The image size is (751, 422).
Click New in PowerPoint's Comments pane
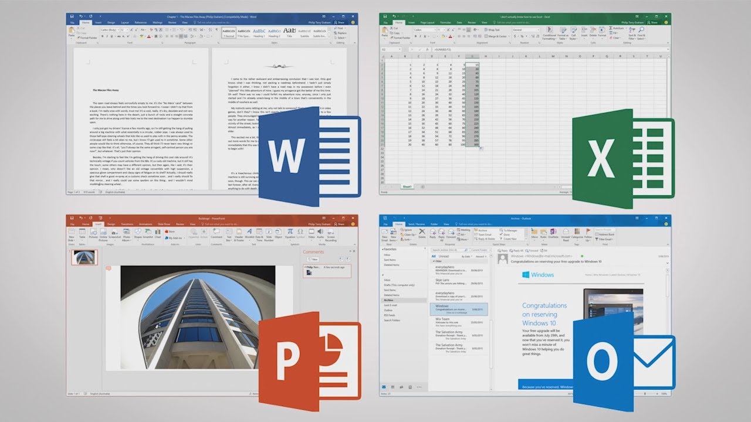click(x=314, y=259)
